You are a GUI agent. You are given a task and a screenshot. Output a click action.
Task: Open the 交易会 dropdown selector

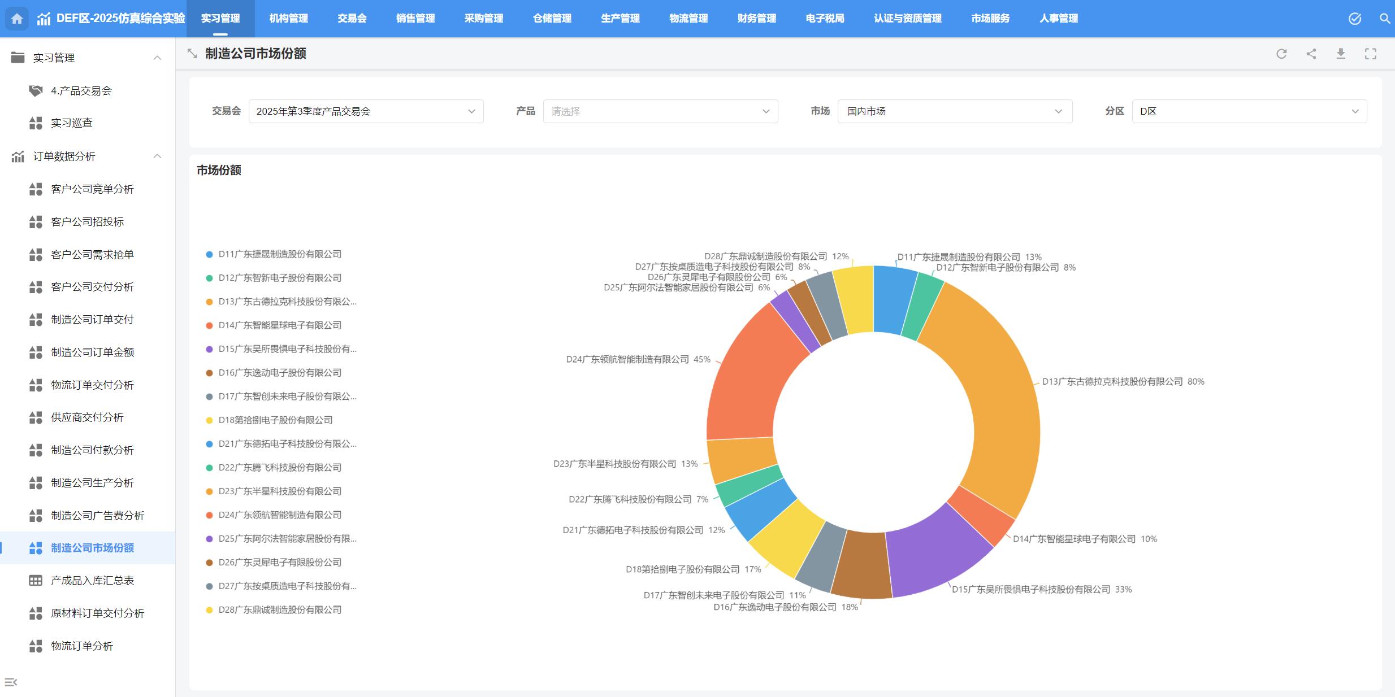tap(366, 111)
